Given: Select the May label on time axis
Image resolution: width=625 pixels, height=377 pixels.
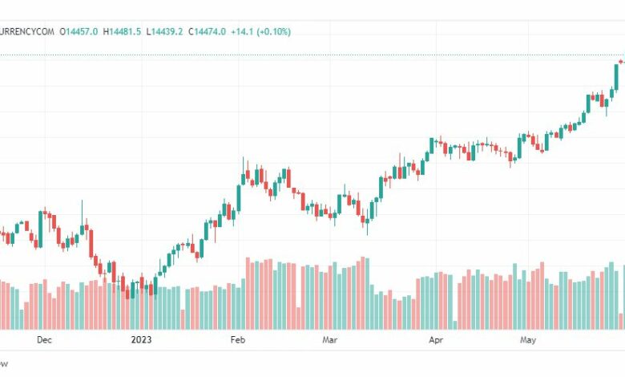Looking at the screenshot, I should (527, 340).
